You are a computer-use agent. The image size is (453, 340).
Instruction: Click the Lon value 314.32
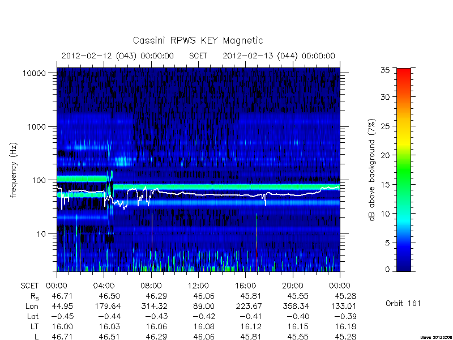click(154, 306)
